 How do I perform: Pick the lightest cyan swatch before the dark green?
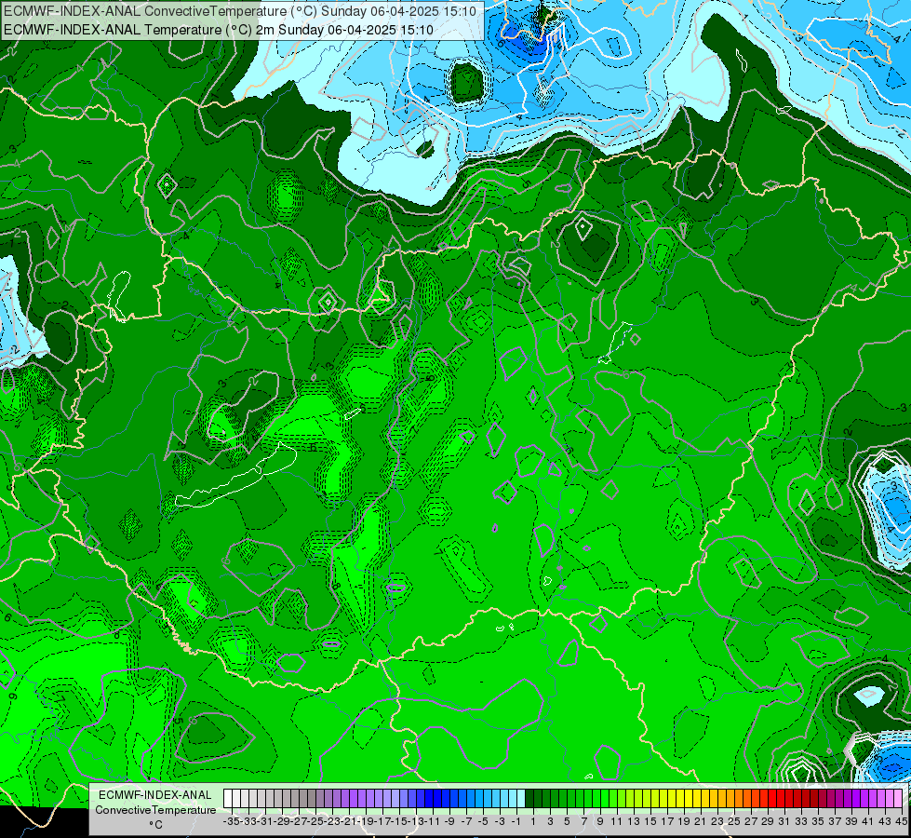[x=521, y=799]
